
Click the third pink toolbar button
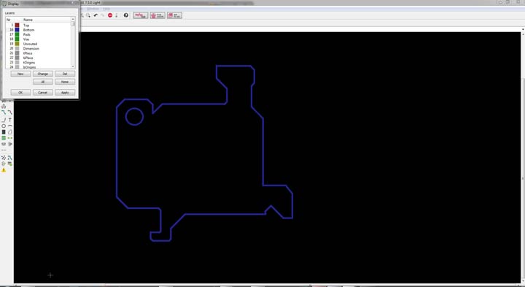click(x=174, y=15)
